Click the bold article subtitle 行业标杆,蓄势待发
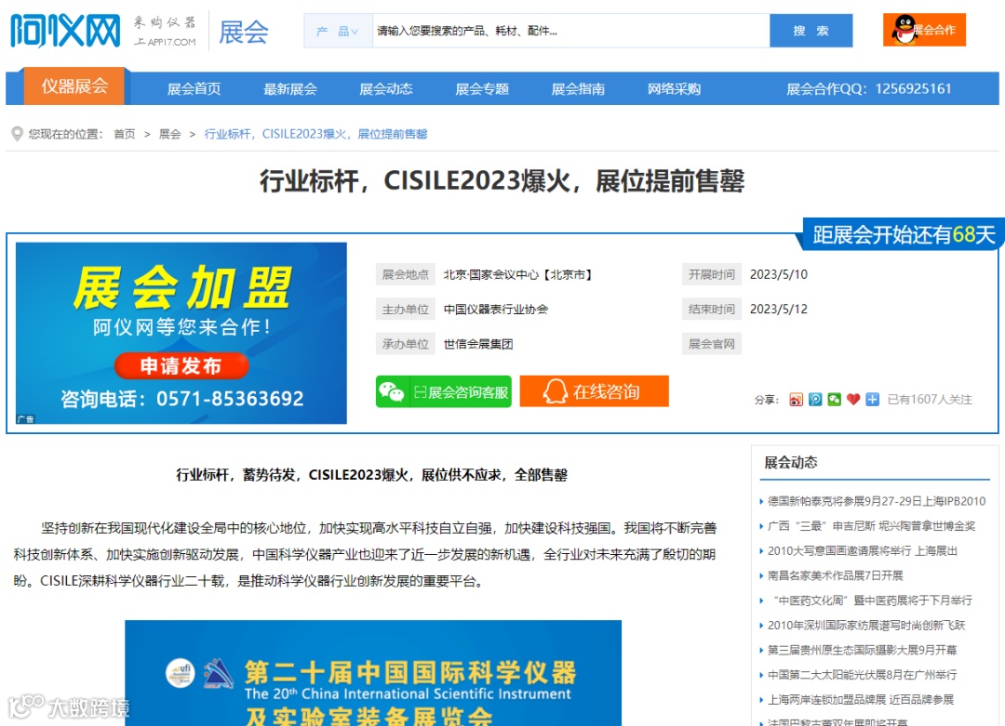 point(371,475)
